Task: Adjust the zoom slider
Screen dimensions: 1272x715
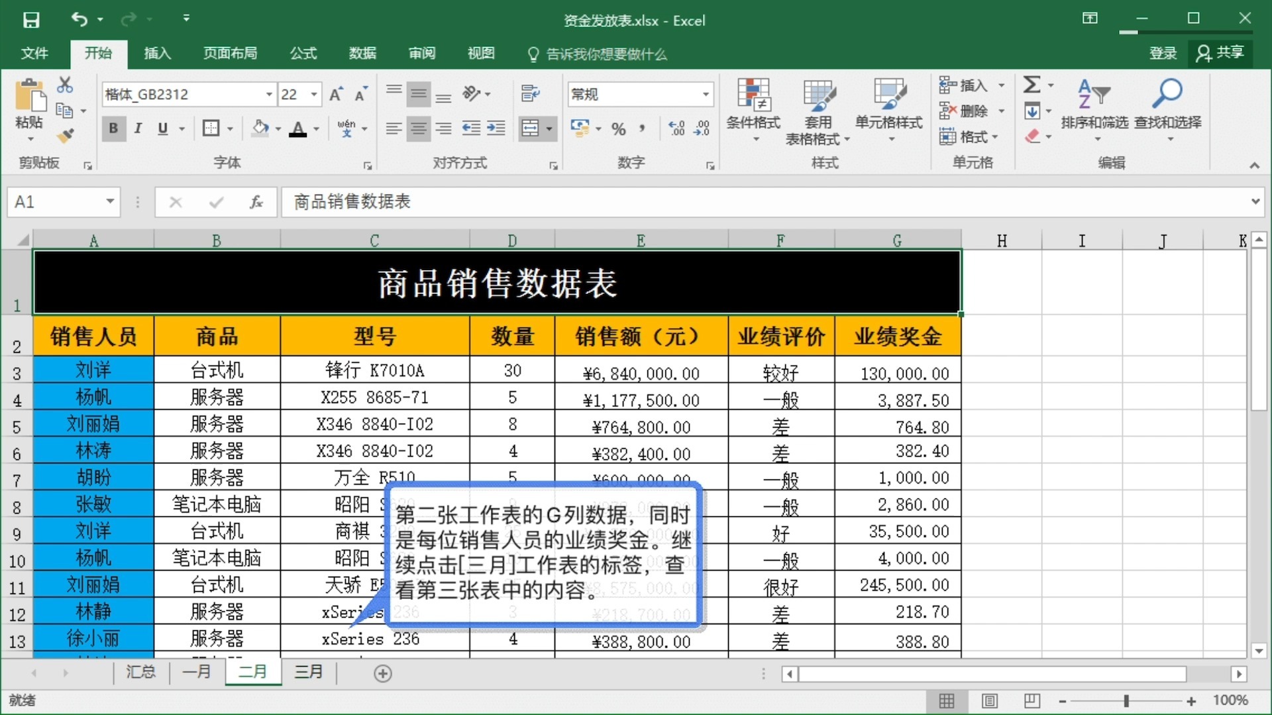Action: [x=1128, y=700]
